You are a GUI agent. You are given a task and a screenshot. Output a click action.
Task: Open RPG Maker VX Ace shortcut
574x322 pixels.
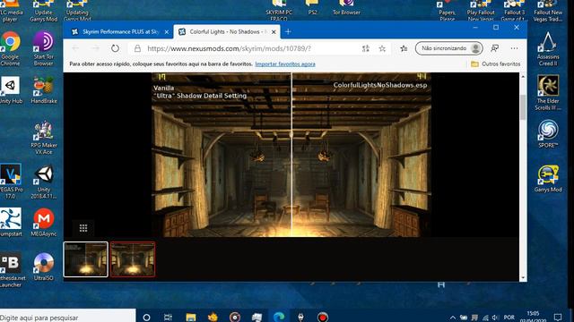coord(44,138)
